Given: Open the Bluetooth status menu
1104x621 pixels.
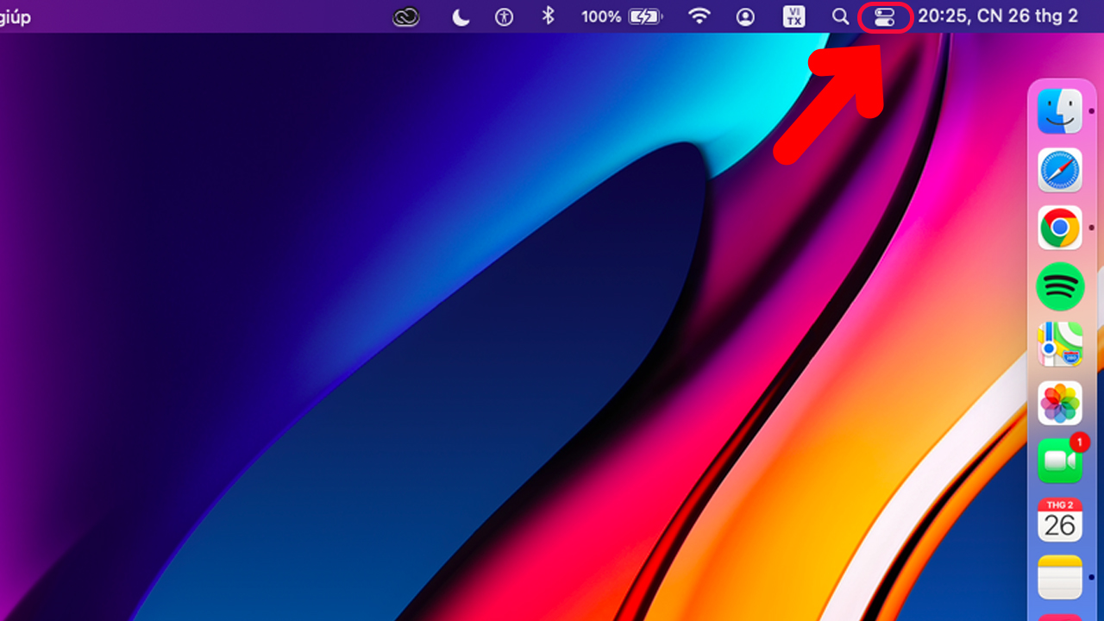Looking at the screenshot, I should tap(548, 16).
